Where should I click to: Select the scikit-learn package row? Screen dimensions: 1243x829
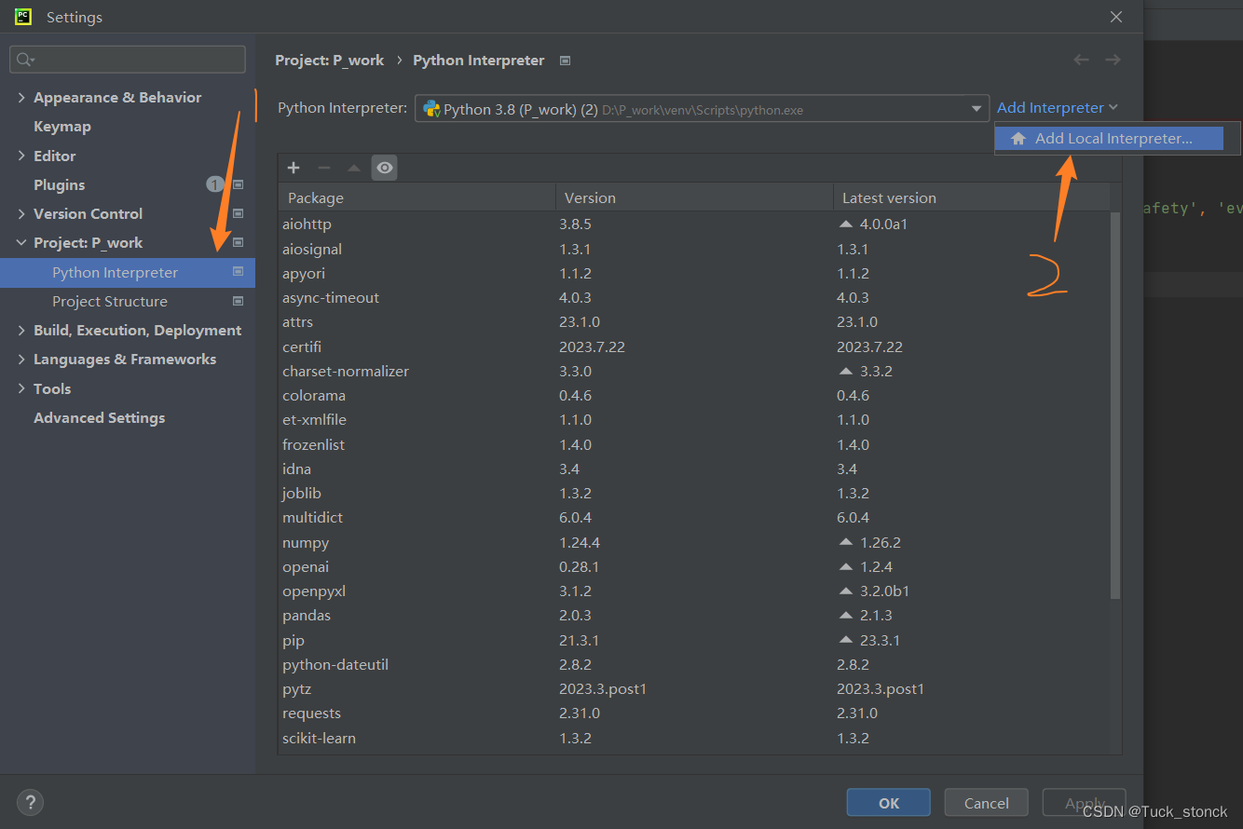[x=694, y=738]
